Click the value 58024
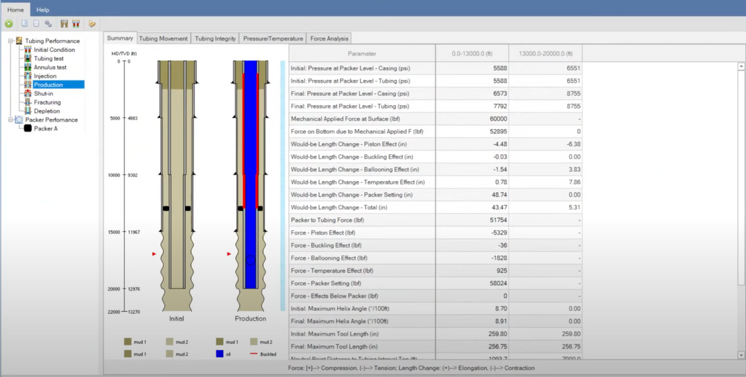This screenshot has height=377, width=746. 499,283
